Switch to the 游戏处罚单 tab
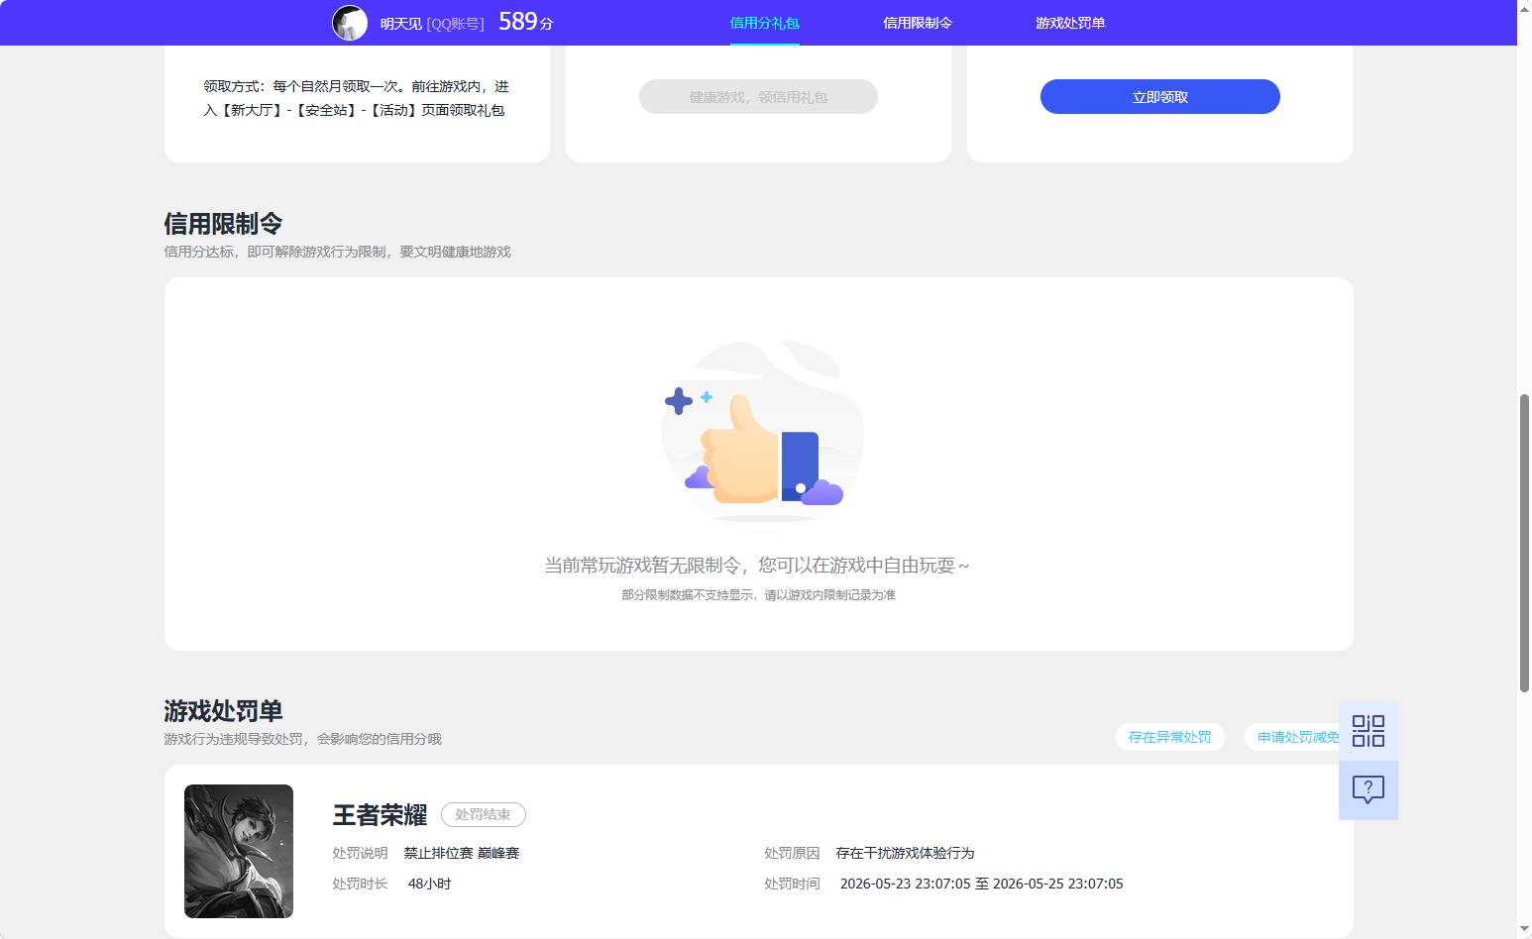Screen dimensions: 1532x939 point(1070,23)
